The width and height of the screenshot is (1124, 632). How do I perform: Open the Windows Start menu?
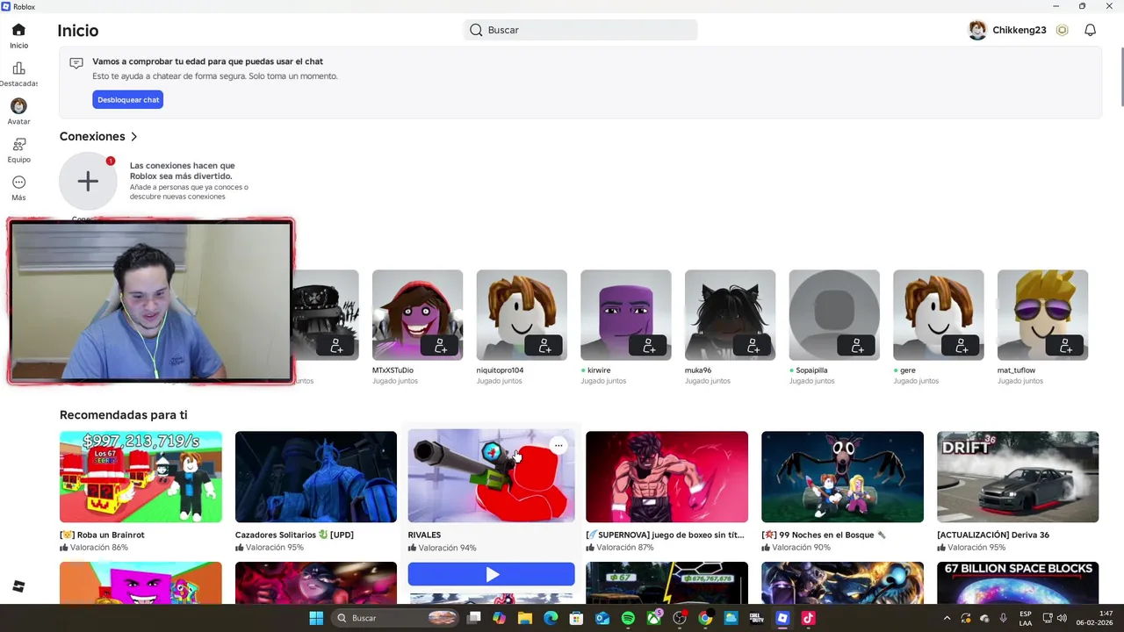coord(316,618)
